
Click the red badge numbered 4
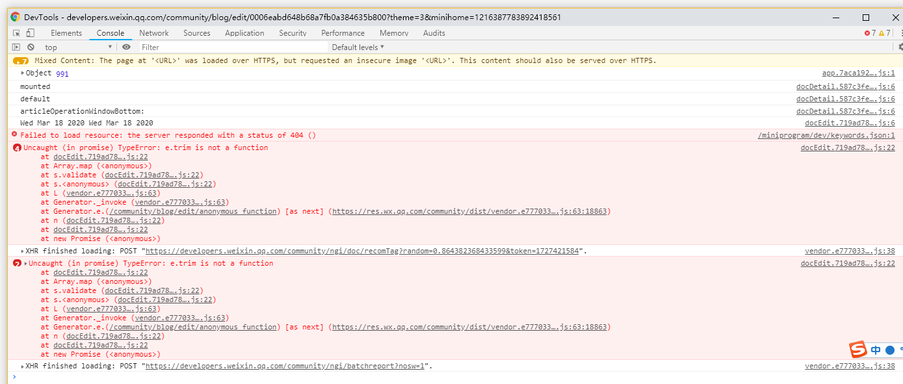coord(17,147)
